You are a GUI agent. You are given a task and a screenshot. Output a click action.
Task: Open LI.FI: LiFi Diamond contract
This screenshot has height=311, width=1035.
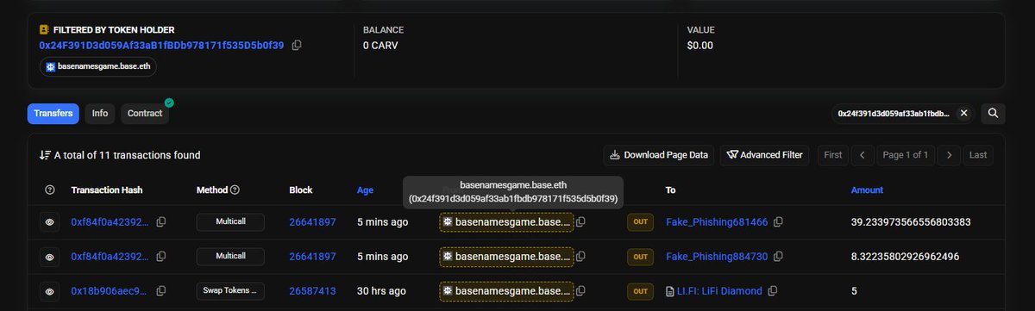pos(720,291)
